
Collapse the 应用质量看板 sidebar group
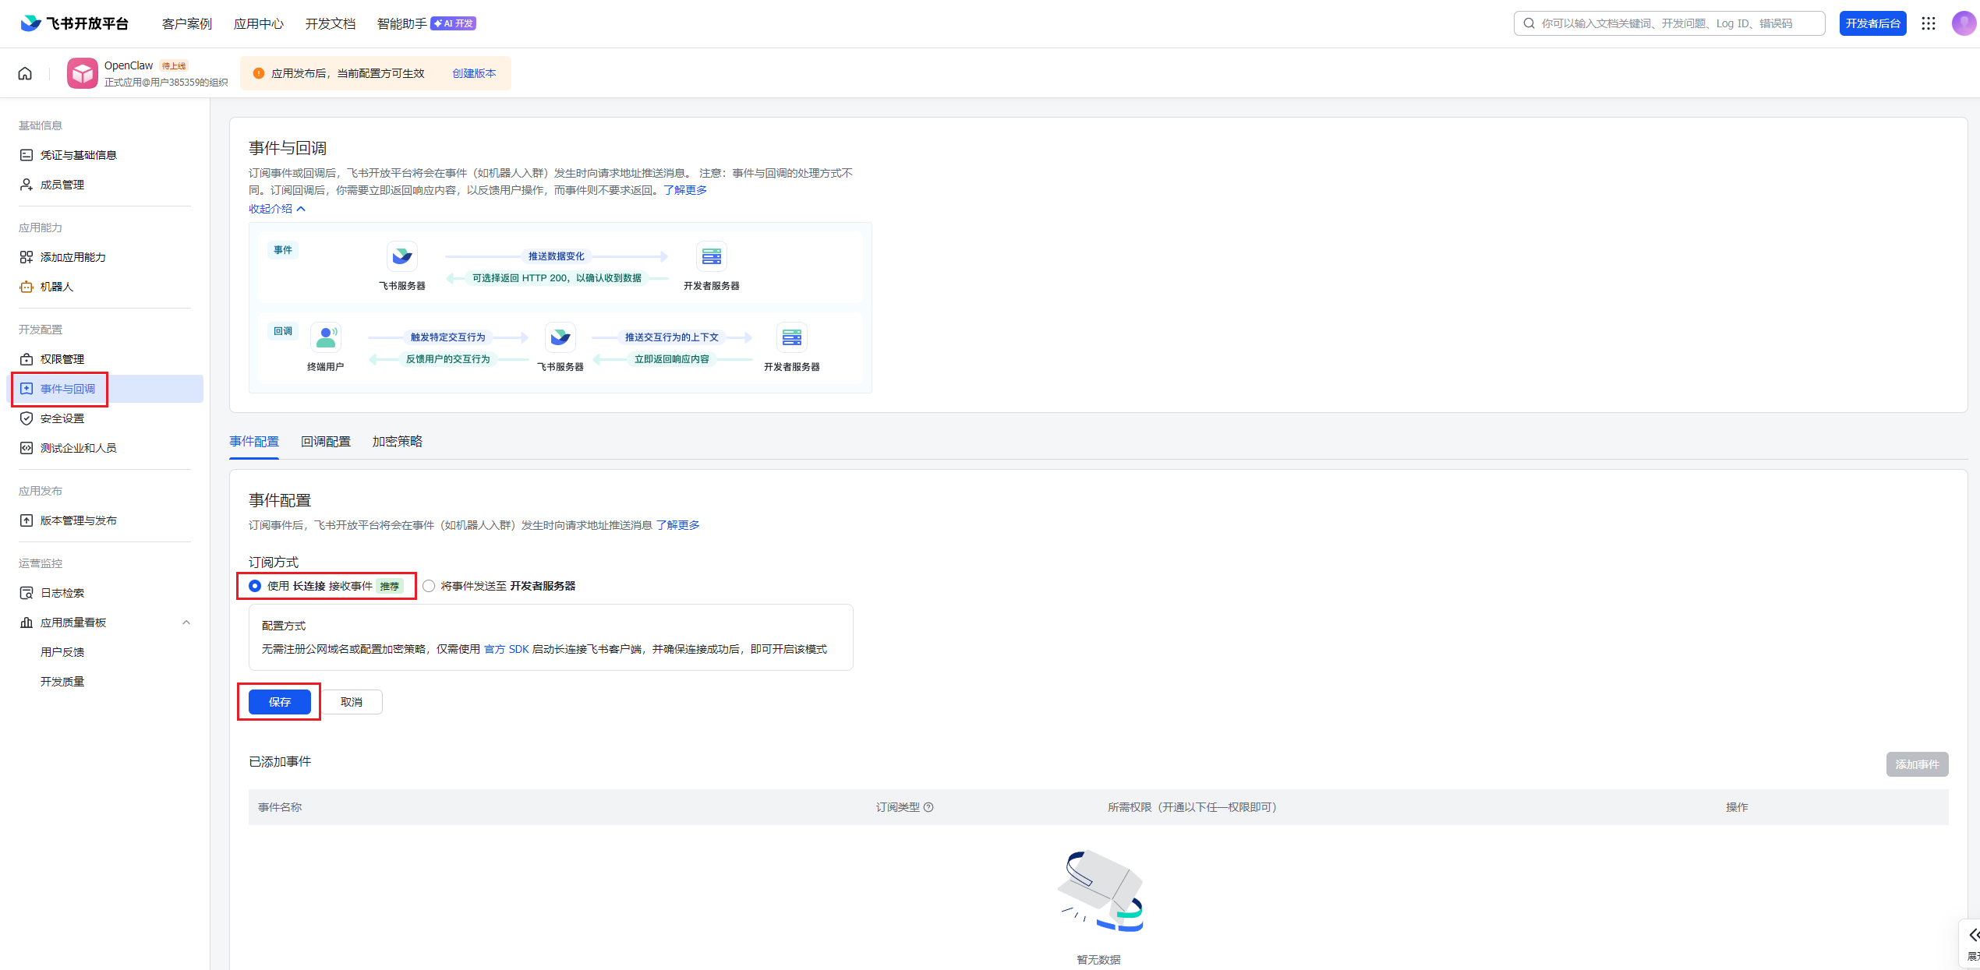tap(186, 623)
